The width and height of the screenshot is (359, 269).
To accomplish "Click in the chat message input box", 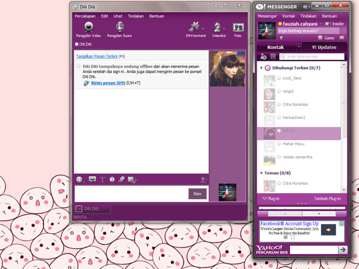I will [x=132, y=194].
